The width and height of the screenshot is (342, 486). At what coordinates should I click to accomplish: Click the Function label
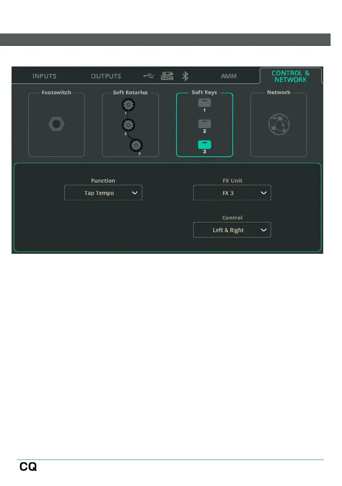(x=103, y=181)
